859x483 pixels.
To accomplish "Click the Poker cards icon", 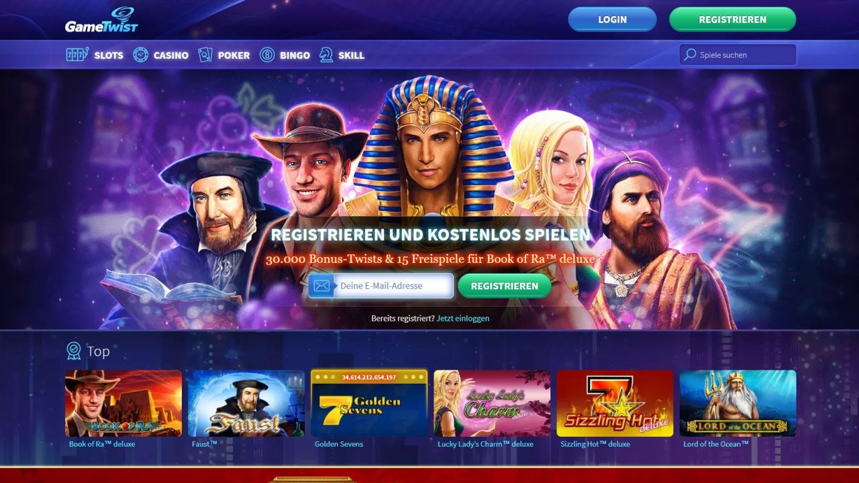I will coord(205,55).
